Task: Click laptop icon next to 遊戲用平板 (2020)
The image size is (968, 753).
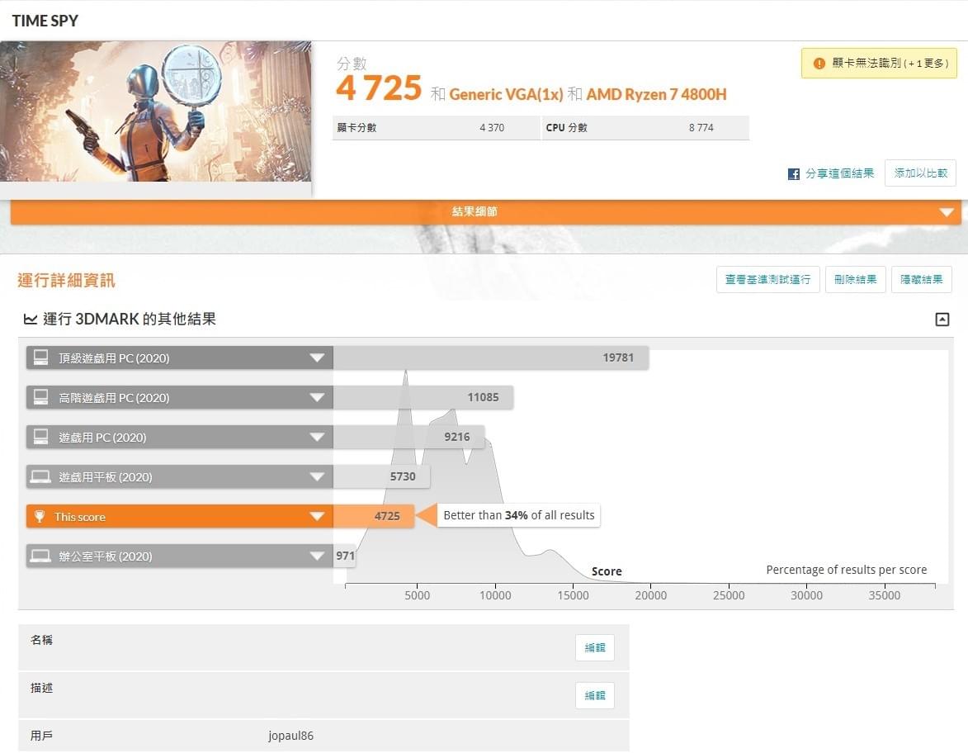Action: 40,476
